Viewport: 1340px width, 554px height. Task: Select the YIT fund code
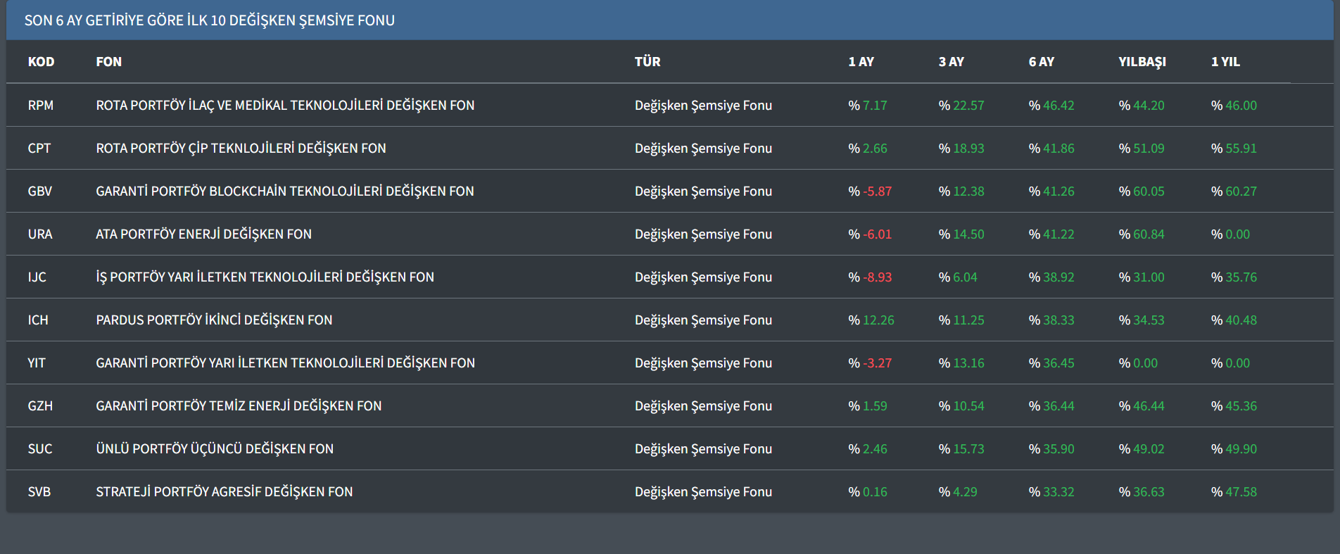37,363
